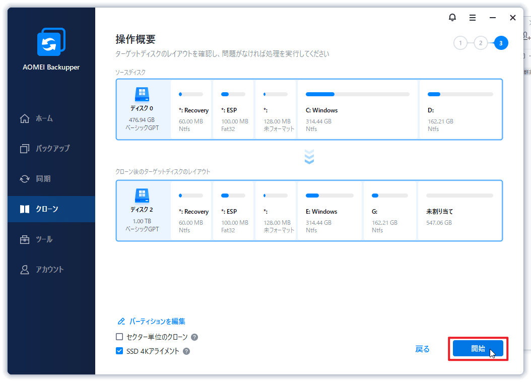This screenshot has width=531, height=382.
Task: Click the AOMEI Backupper logo icon
Action: (51, 42)
